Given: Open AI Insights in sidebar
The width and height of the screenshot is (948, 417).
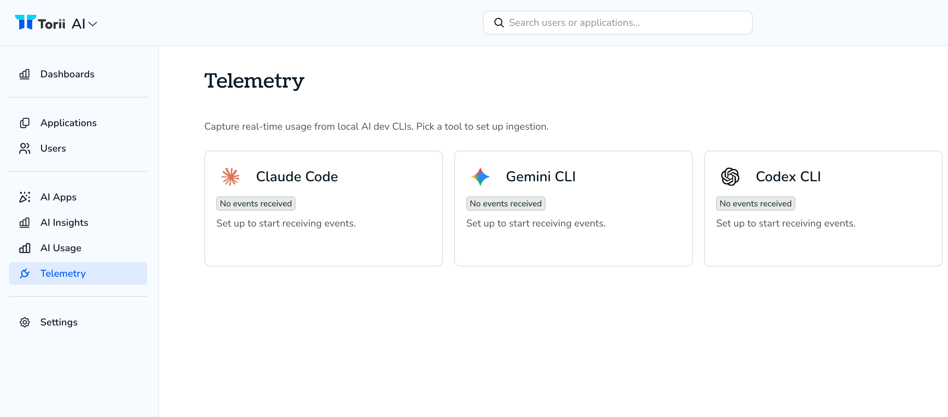Looking at the screenshot, I should (78, 223).
